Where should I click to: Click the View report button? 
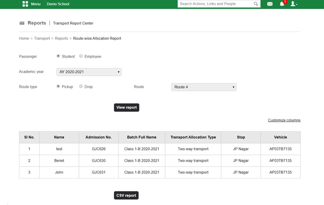click(x=127, y=107)
